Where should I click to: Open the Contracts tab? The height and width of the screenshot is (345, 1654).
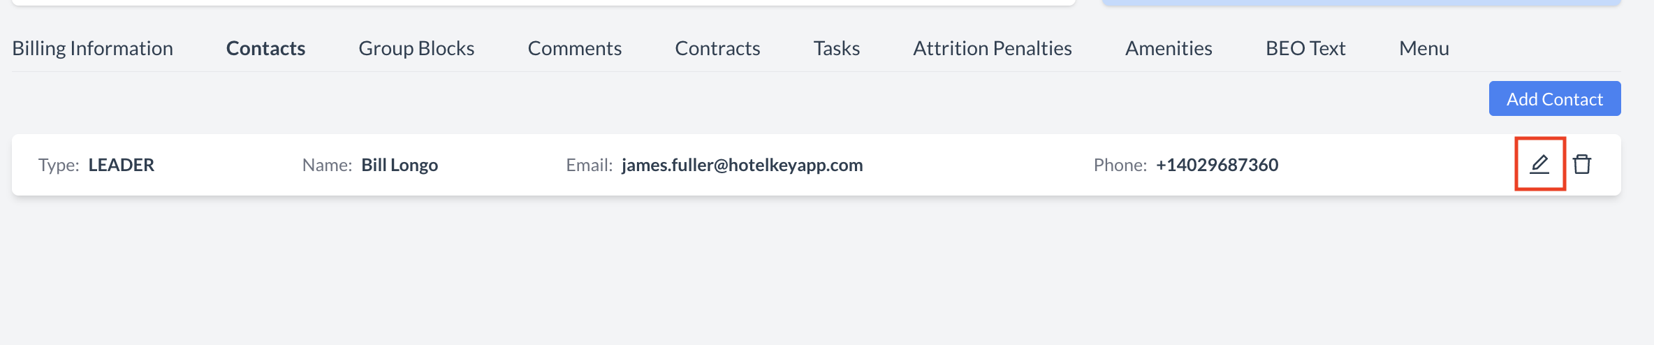click(717, 48)
